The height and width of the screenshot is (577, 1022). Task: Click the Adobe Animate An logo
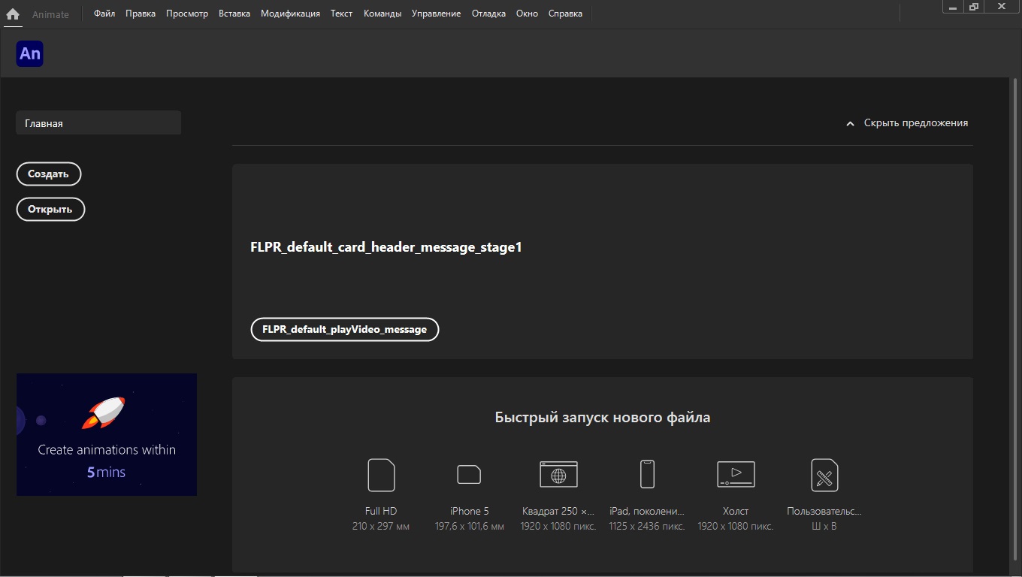pos(30,54)
